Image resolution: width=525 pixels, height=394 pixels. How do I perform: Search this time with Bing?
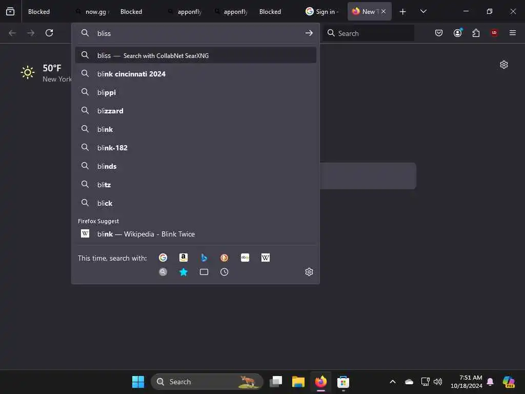[x=204, y=258]
